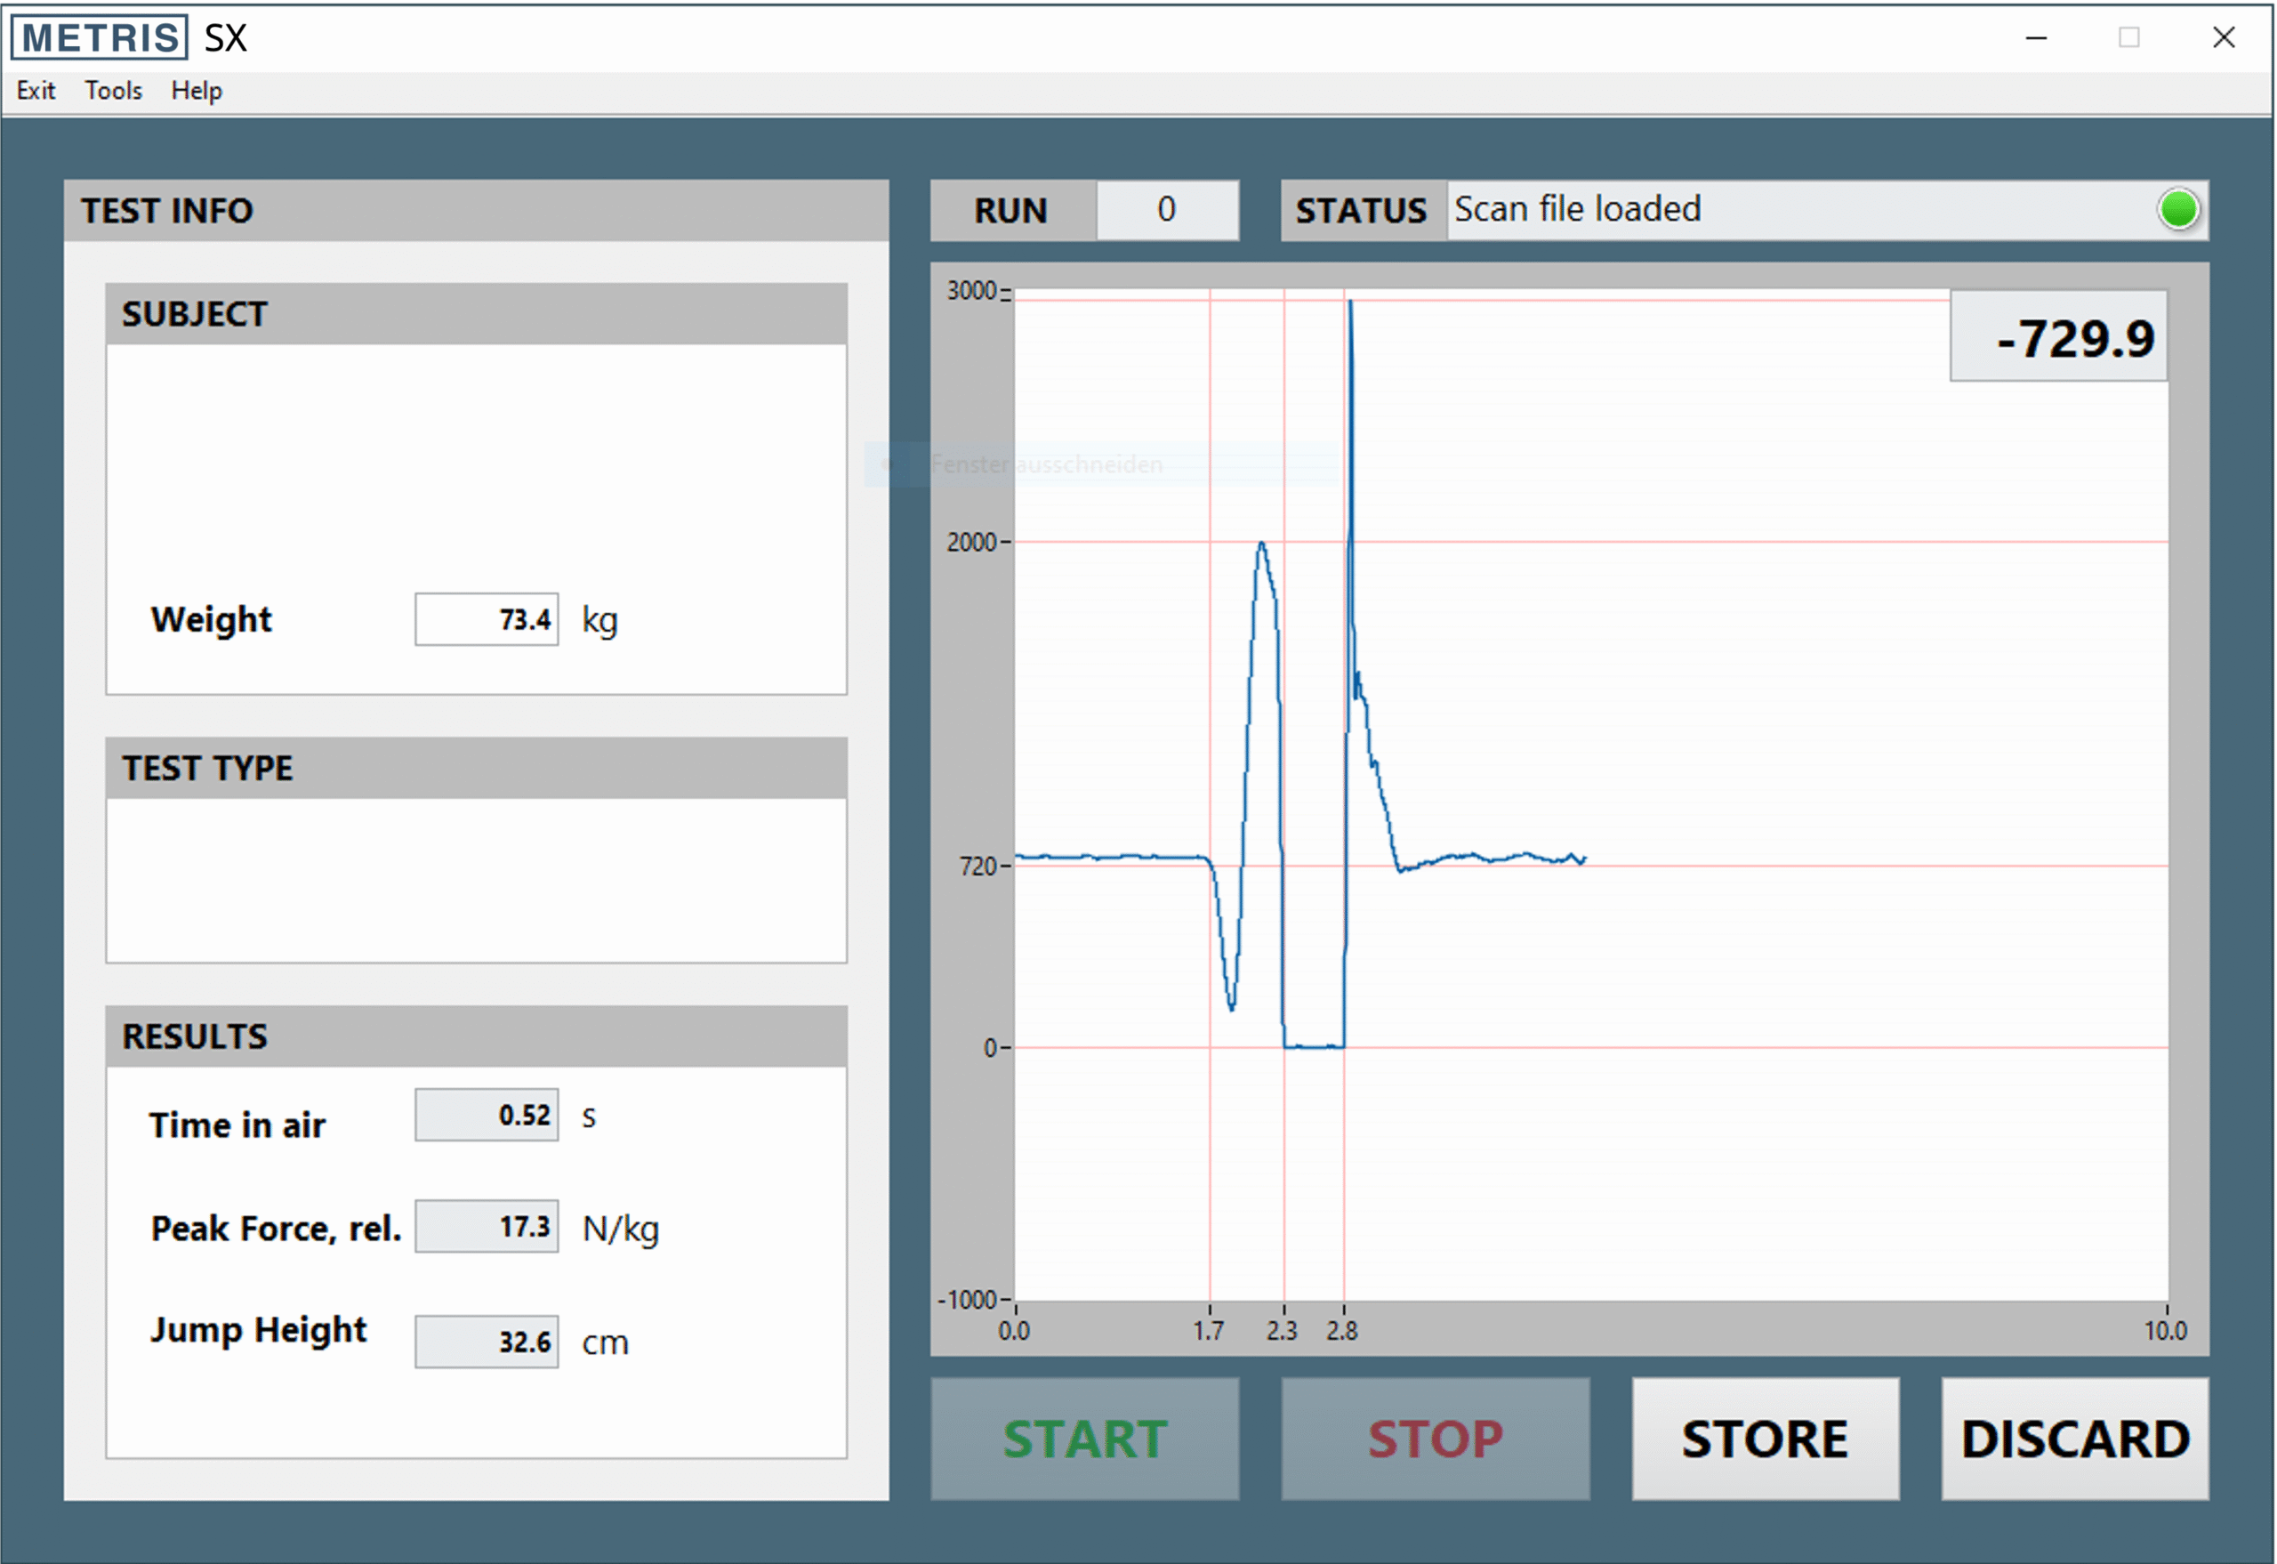
Task: Click the green status indicator light
Action: coord(2177,210)
